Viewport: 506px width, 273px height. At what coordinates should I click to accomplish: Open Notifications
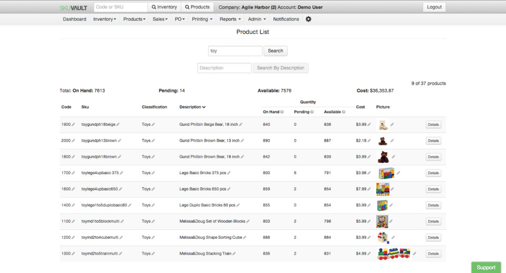286,19
